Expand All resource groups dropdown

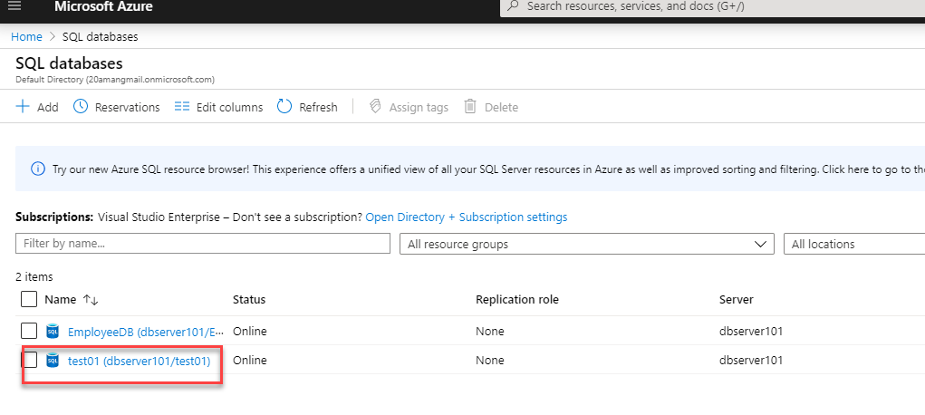[x=587, y=244]
